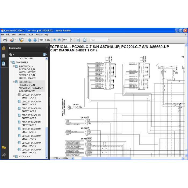Open the Window menu
The image size is (188, 188).
coord(39,35)
